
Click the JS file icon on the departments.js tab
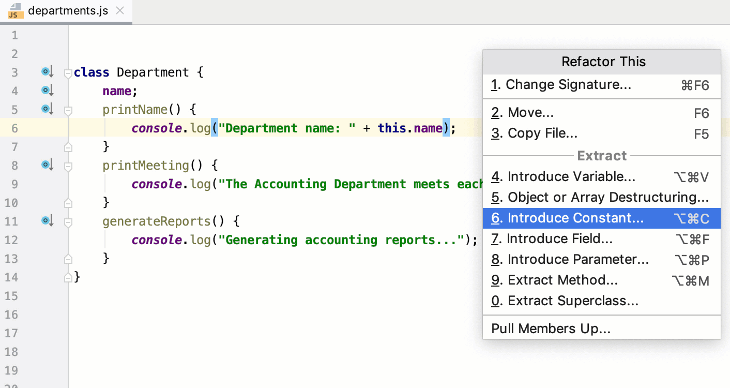pos(16,9)
